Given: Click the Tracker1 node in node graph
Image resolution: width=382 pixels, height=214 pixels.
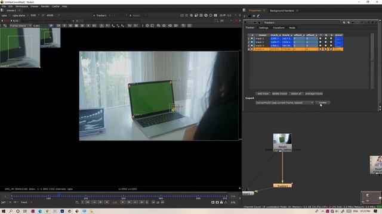Looking at the screenshot, I should coord(282,185).
